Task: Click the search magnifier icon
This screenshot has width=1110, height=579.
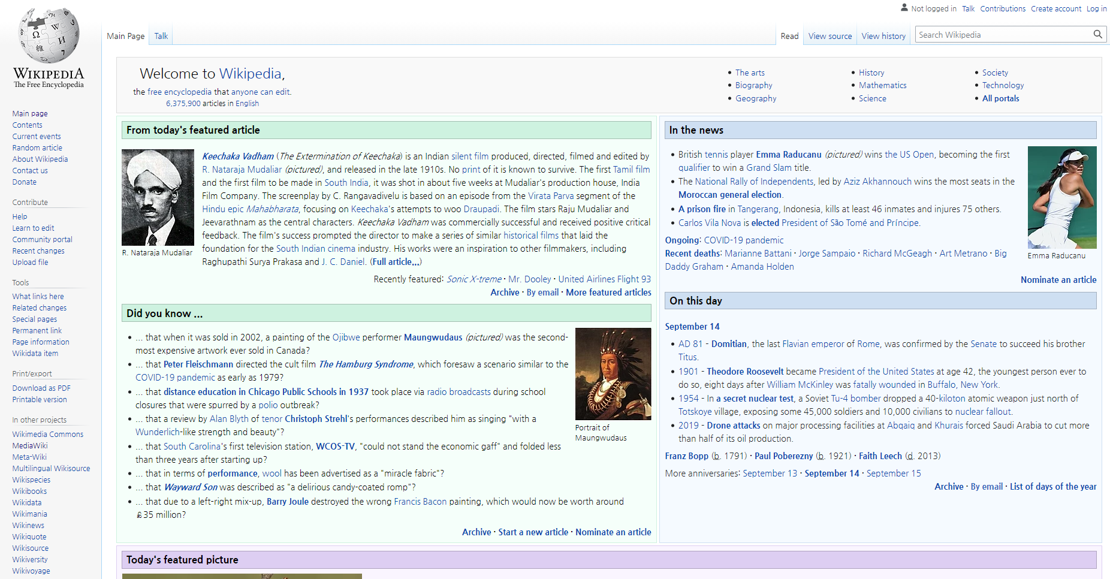Action: 1097,34
